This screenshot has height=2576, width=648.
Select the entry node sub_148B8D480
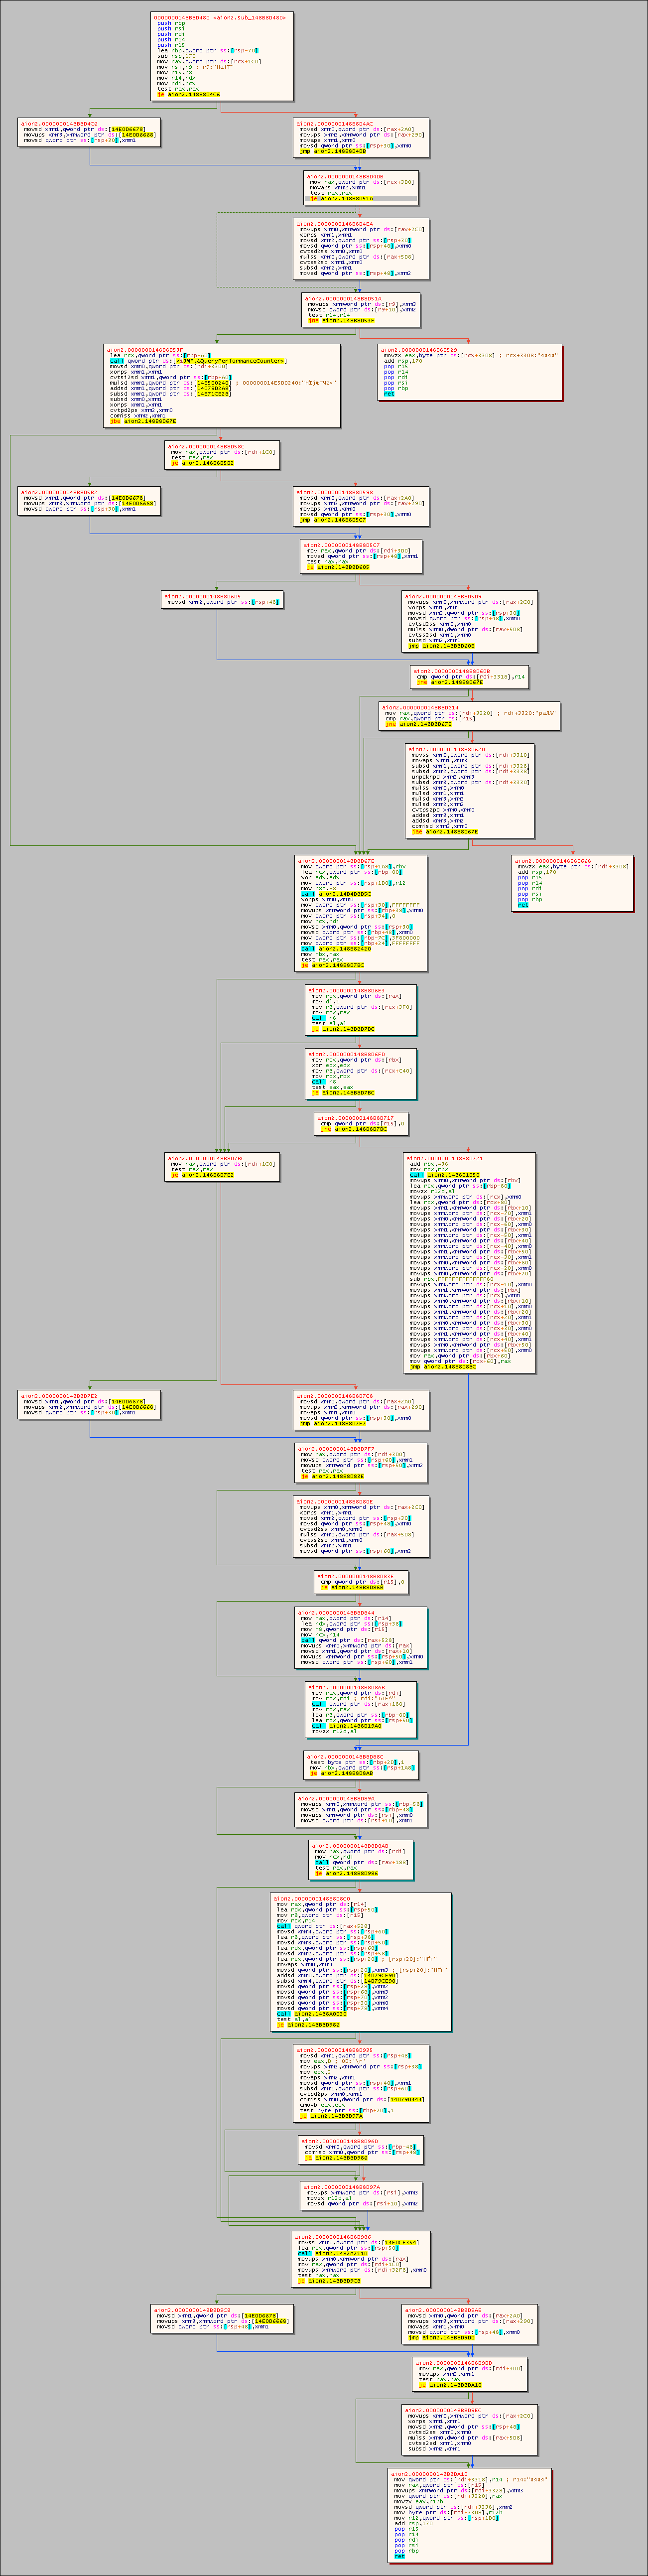pyautogui.click(x=221, y=56)
